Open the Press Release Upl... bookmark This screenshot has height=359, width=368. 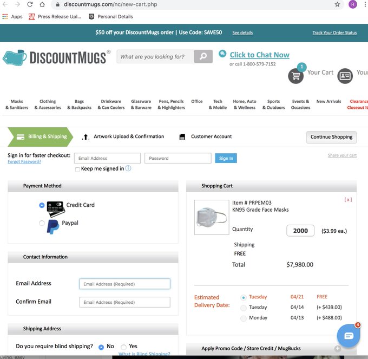point(55,16)
